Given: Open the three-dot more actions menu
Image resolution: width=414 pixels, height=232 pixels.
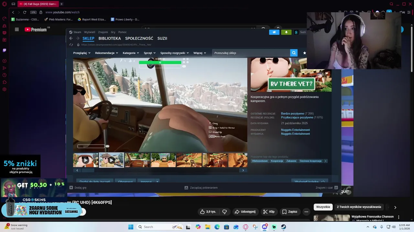Looking at the screenshot, I should pos(306,212).
